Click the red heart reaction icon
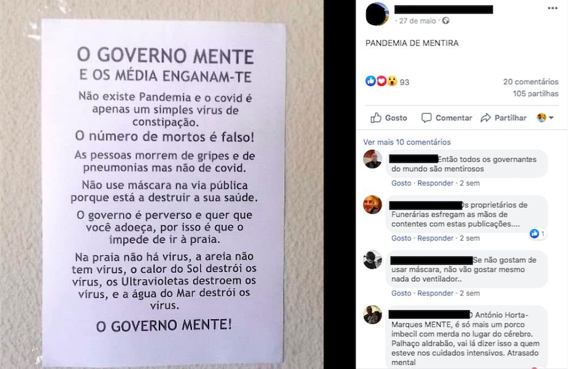Image resolution: width=568 pixels, height=369 pixels. [x=381, y=81]
